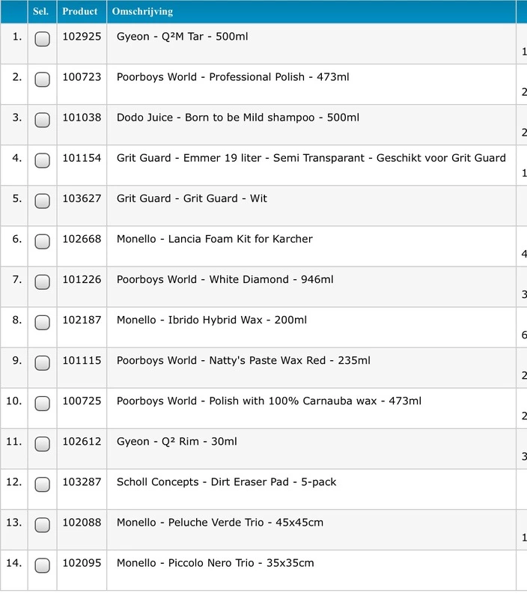Viewport: 527px width, 599px height.
Task: Select the Scholl Concepts Dirt Eraser Pad checkbox
Action: click(42, 484)
